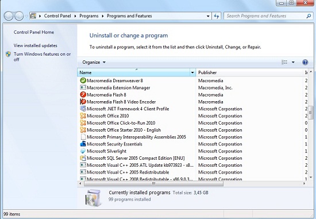Open Turn Windows features on or off
This screenshot has height=219, width=316.
pyautogui.click(x=42, y=57)
